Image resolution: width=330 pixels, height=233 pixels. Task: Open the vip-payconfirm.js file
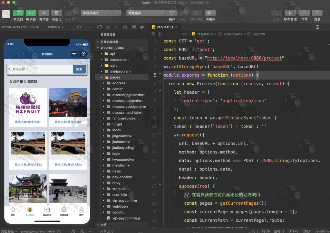[126, 218]
